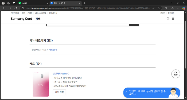Open the hamburger full menu
The width and height of the screenshot is (187, 100).
(173, 19)
